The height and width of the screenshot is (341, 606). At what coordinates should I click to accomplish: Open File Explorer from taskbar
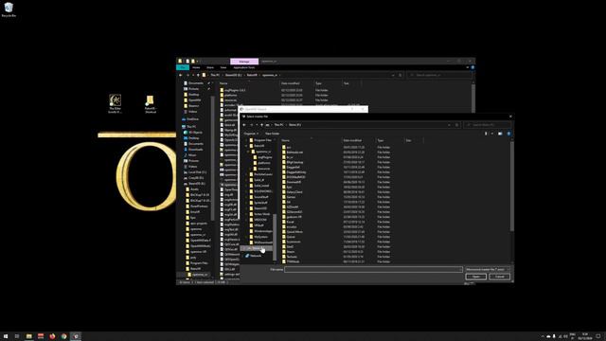(29, 336)
